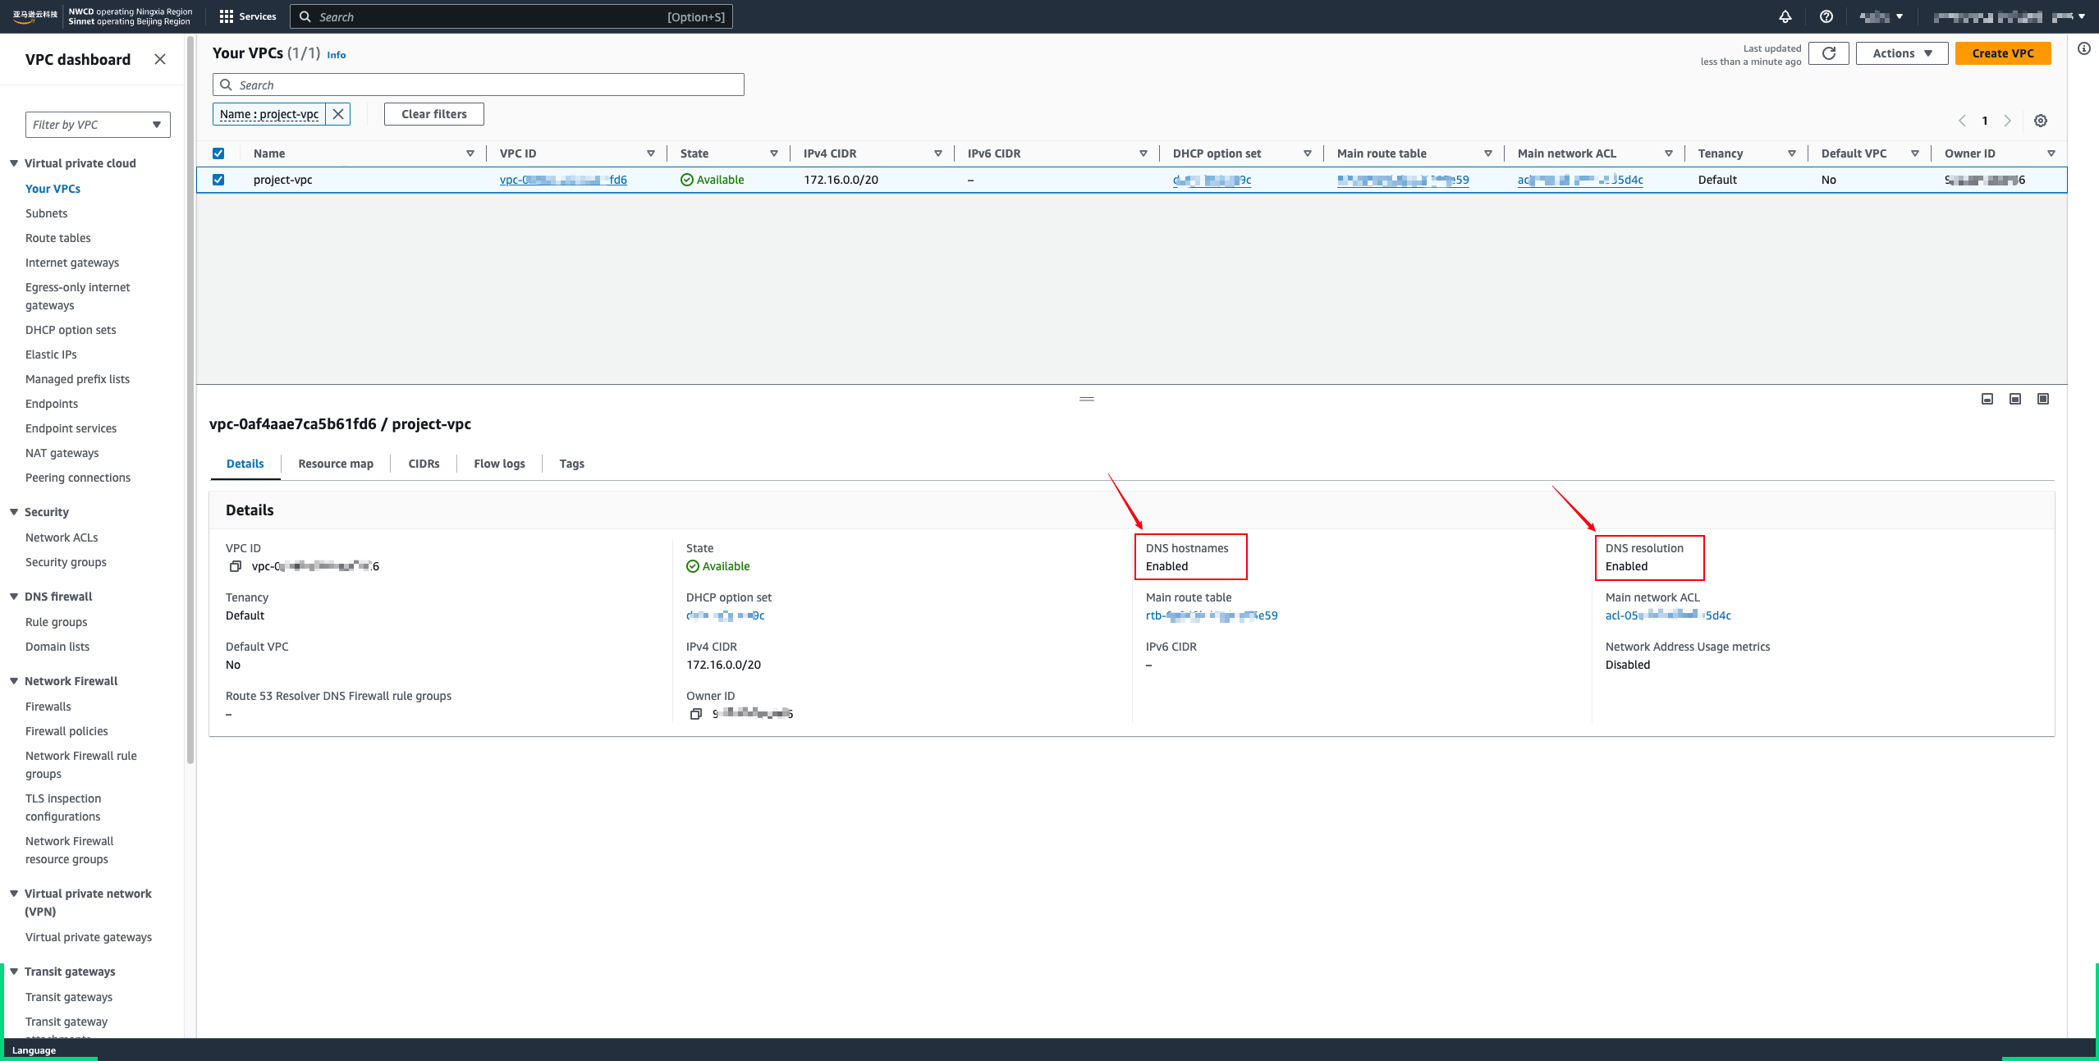Click the Create VPC button

click(2002, 53)
